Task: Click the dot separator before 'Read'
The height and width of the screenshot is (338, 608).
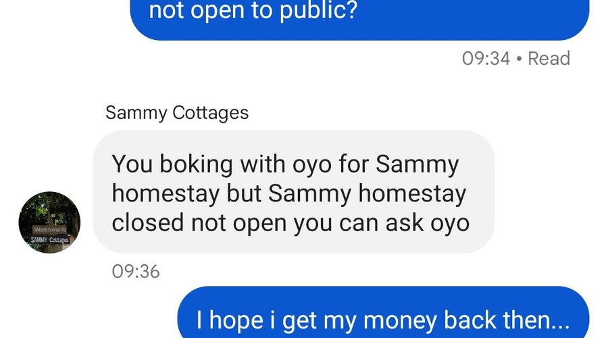Action: pos(520,59)
